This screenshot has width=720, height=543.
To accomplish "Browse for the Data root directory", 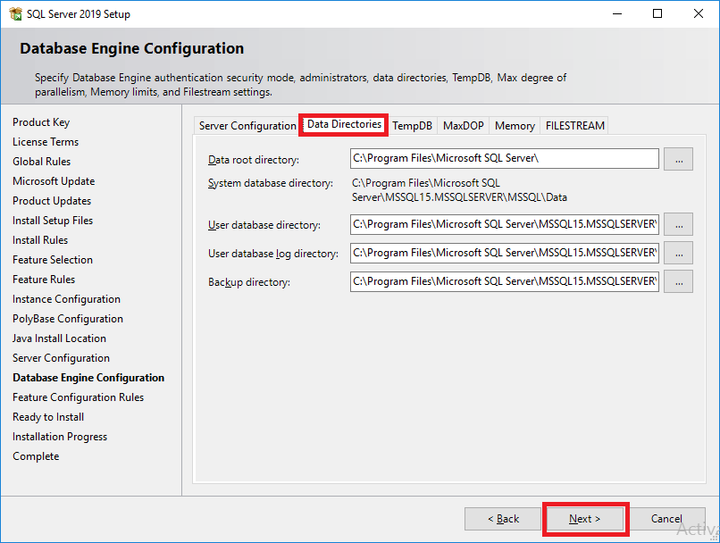I will tap(678, 159).
